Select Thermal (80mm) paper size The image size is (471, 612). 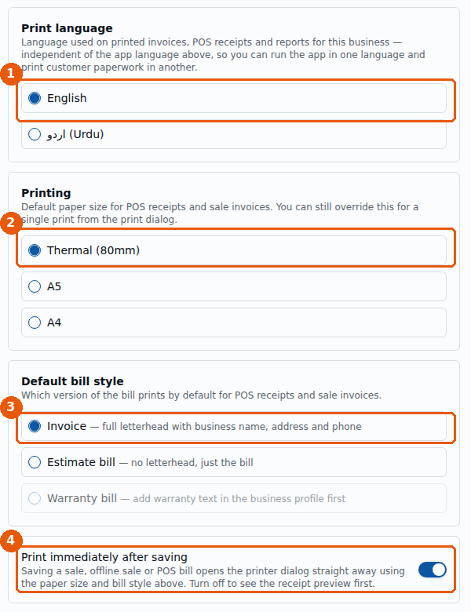click(234, 250)
